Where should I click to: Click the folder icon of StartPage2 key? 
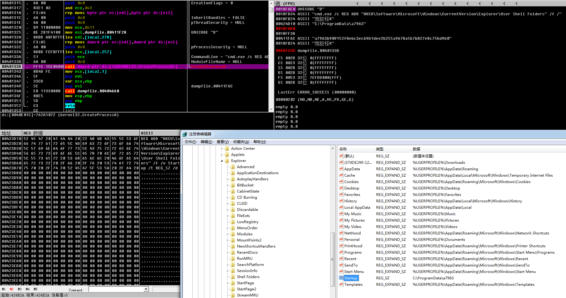point(233,289)
